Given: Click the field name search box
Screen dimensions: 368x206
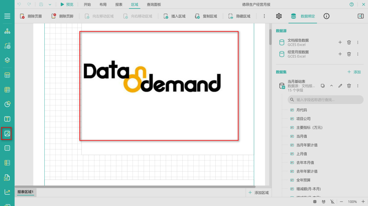Looking at the screenshot, I should (325, 100).
